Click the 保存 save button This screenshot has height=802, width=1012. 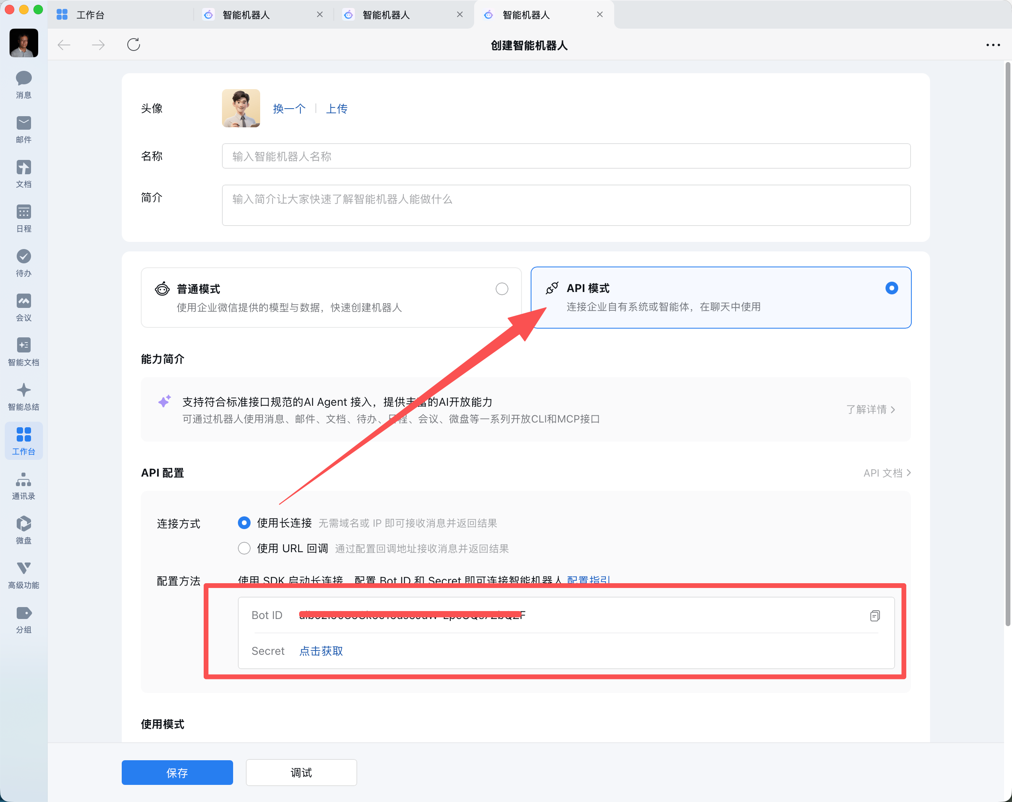177,773
